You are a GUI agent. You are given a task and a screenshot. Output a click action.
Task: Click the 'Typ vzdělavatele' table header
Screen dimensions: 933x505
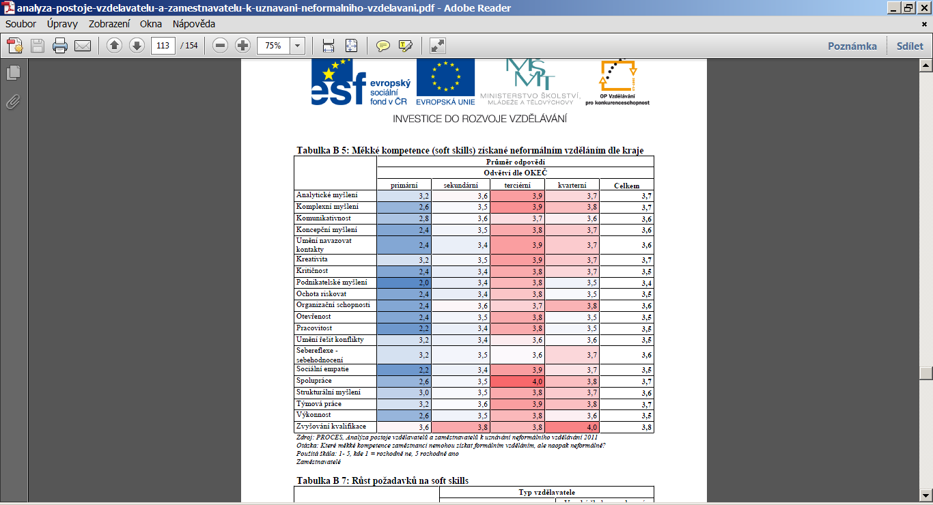click(x=547, y=492)
